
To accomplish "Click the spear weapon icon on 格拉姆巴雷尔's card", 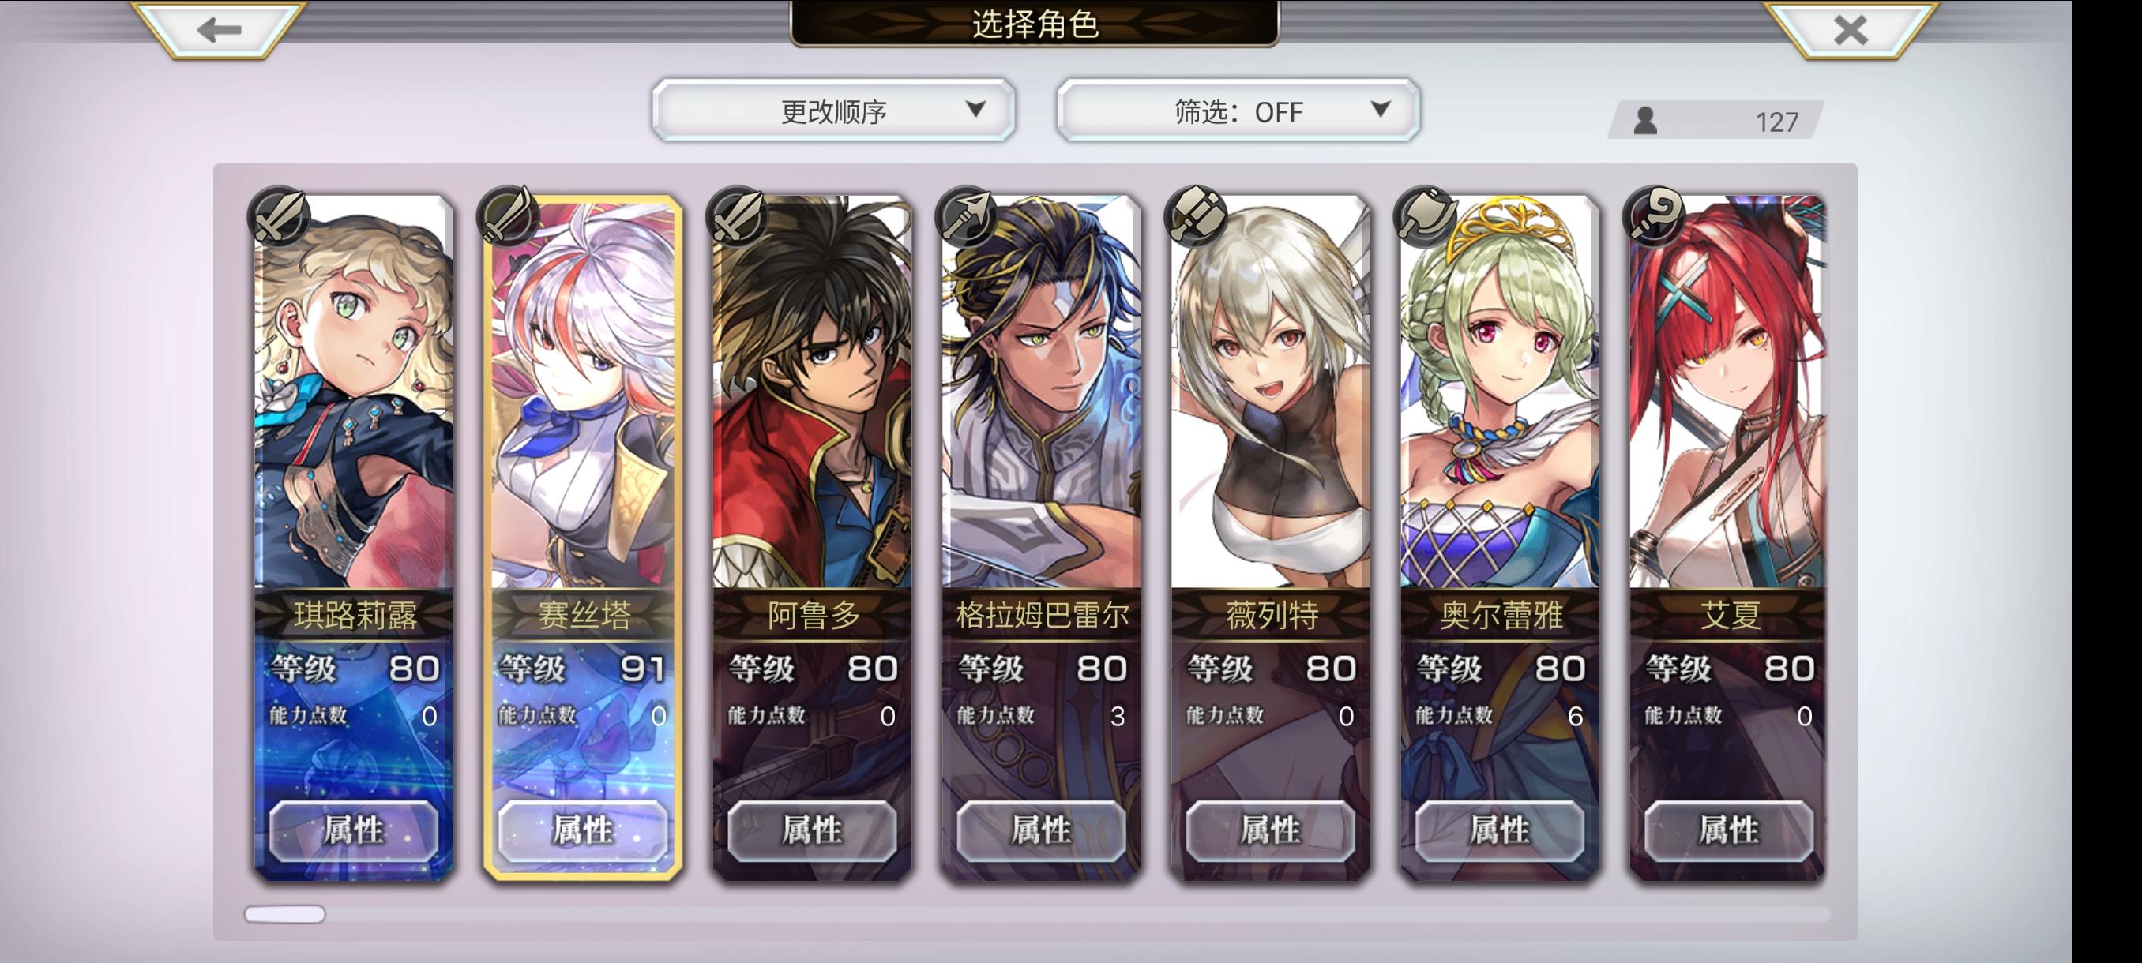I will (x=967, y=216).
